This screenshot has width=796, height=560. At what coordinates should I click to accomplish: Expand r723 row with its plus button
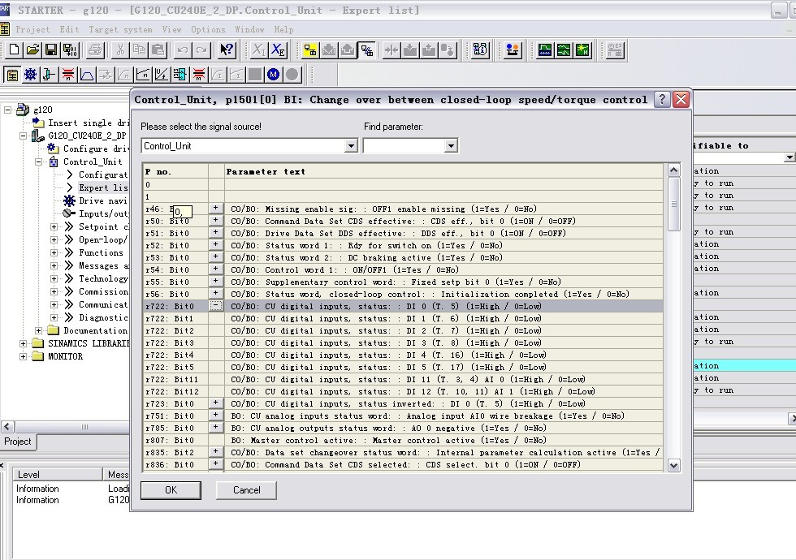216,403
